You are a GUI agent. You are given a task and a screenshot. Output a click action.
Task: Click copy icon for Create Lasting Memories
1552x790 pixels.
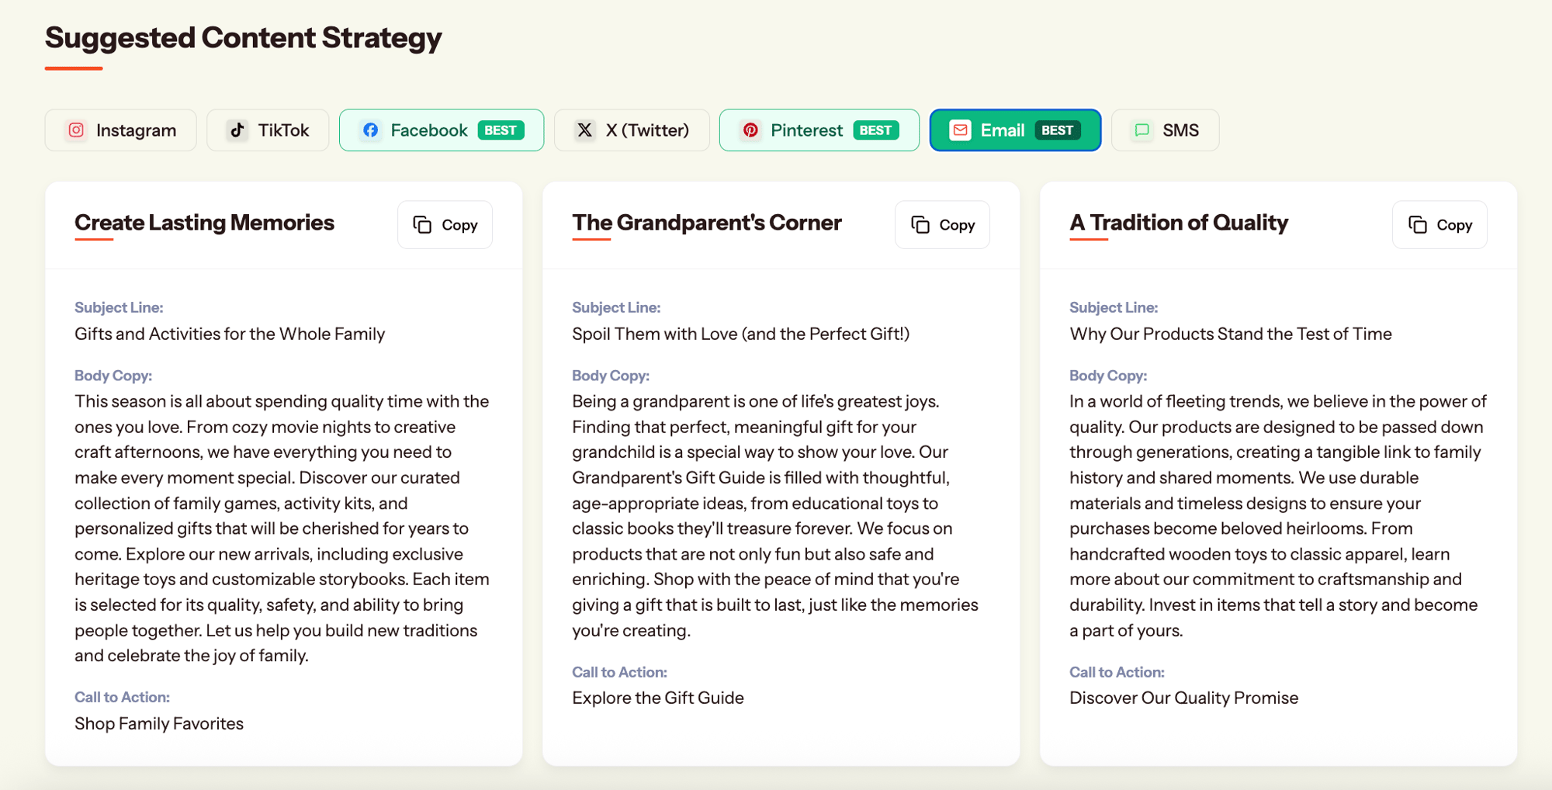tap(422, 225)
